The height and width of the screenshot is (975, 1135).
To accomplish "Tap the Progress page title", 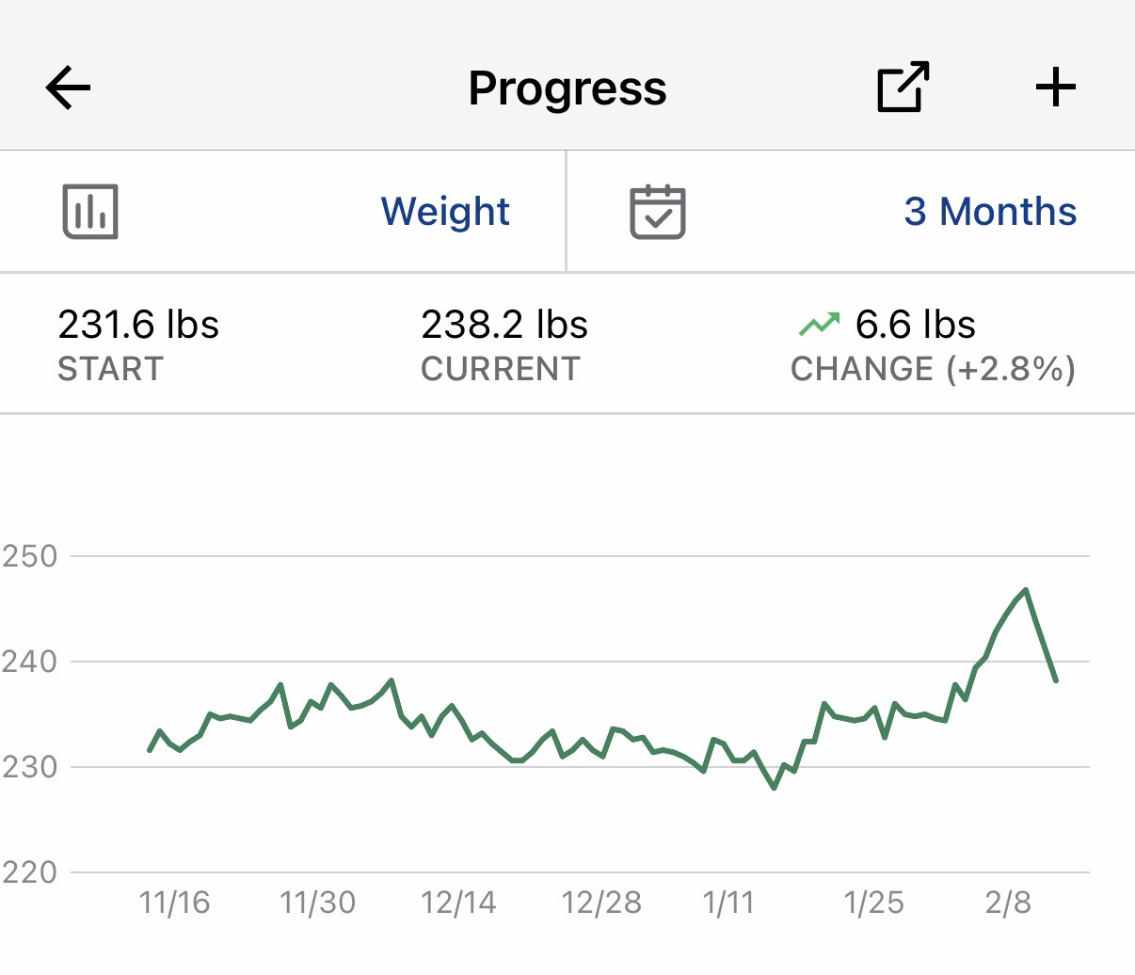I will [567, 88].
